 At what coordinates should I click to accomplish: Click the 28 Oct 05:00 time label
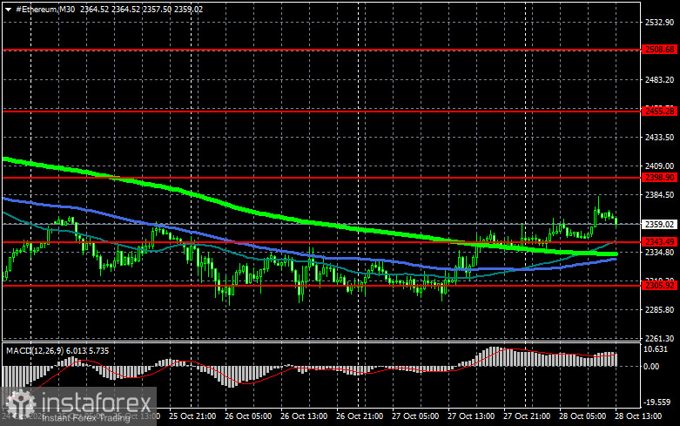tap(582, 416)
